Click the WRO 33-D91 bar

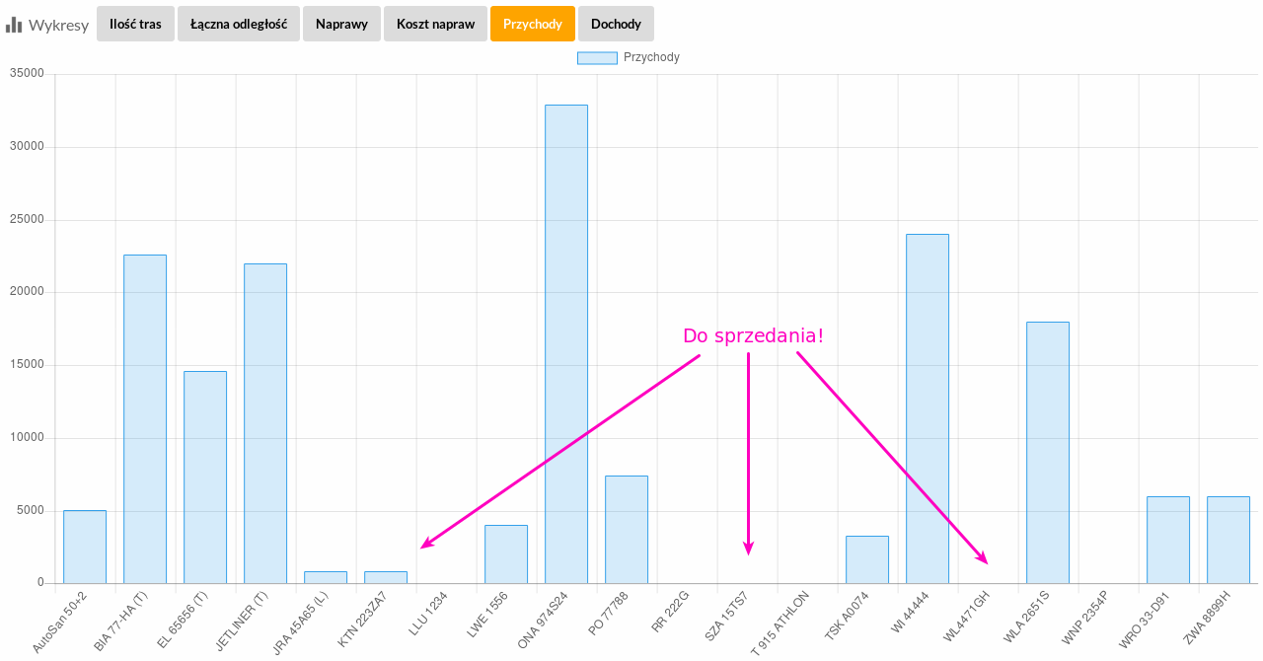click(x=1168, y=540)
